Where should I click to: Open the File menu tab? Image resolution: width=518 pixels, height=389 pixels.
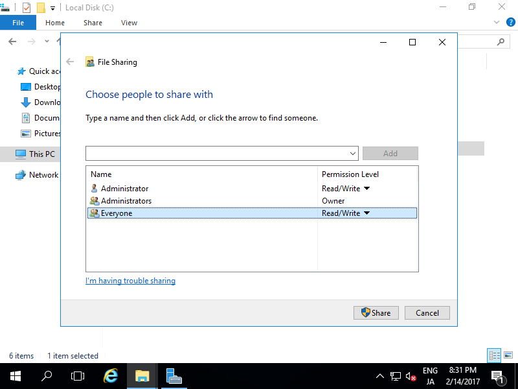[18, 23]
